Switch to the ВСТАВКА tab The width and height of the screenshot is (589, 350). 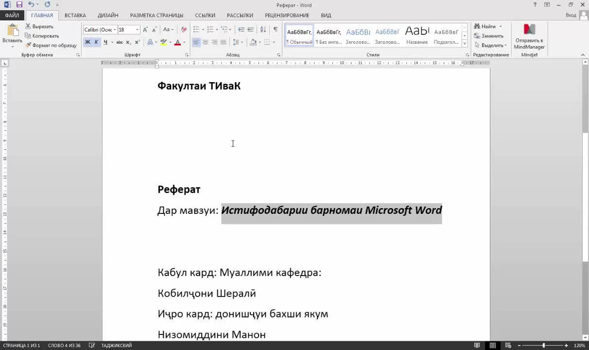pyautogui.click(x=75, y=15)
